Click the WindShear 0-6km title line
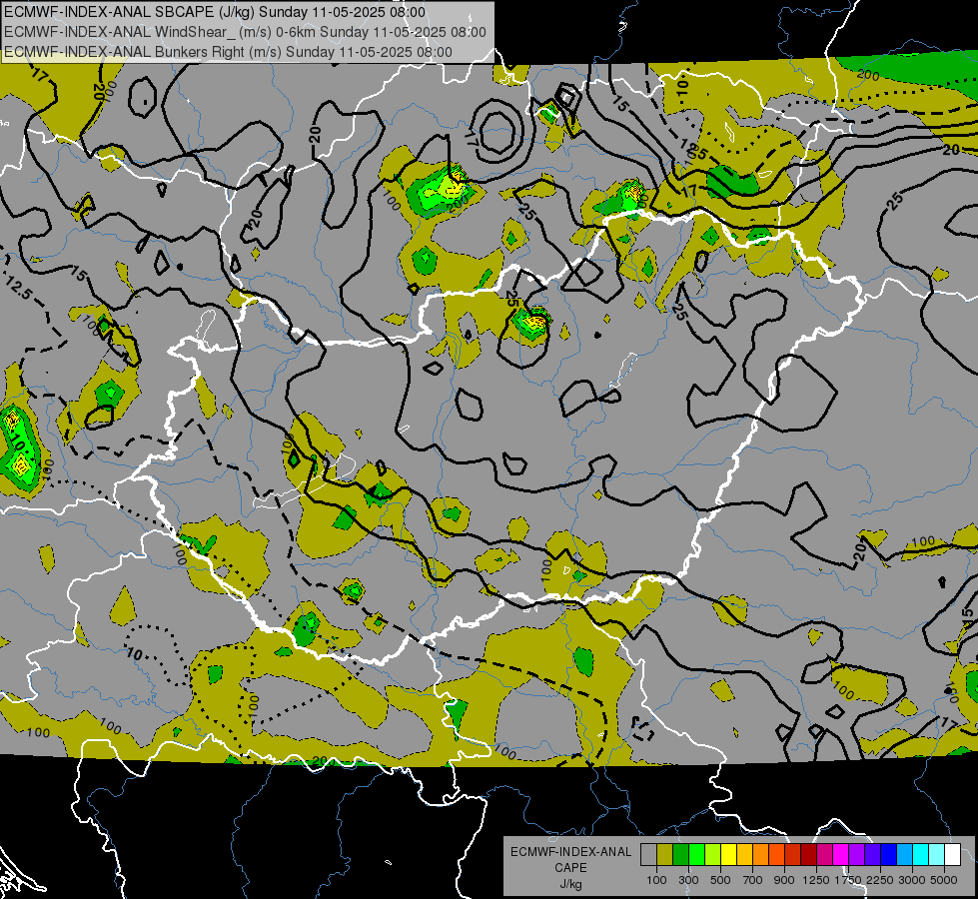This screenshot has height=899, width=978. [245, 32]
